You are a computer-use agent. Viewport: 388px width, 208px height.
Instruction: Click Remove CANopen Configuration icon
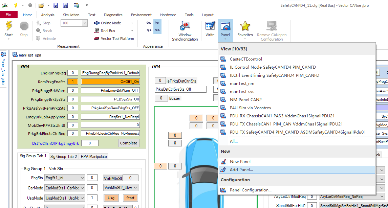pos(272,26)
